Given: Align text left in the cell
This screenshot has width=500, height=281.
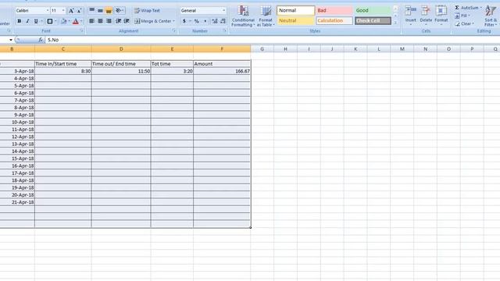Looking at the screenshot, I should click(92, 21).
